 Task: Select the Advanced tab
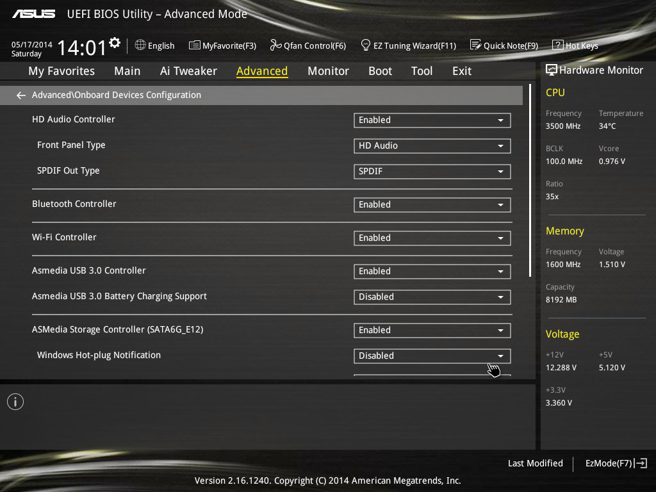coord(262,71)
